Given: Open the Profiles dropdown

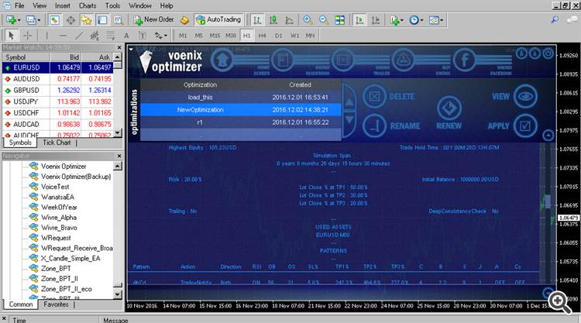Looking at the screenshot, I should (x=33, y=20).
